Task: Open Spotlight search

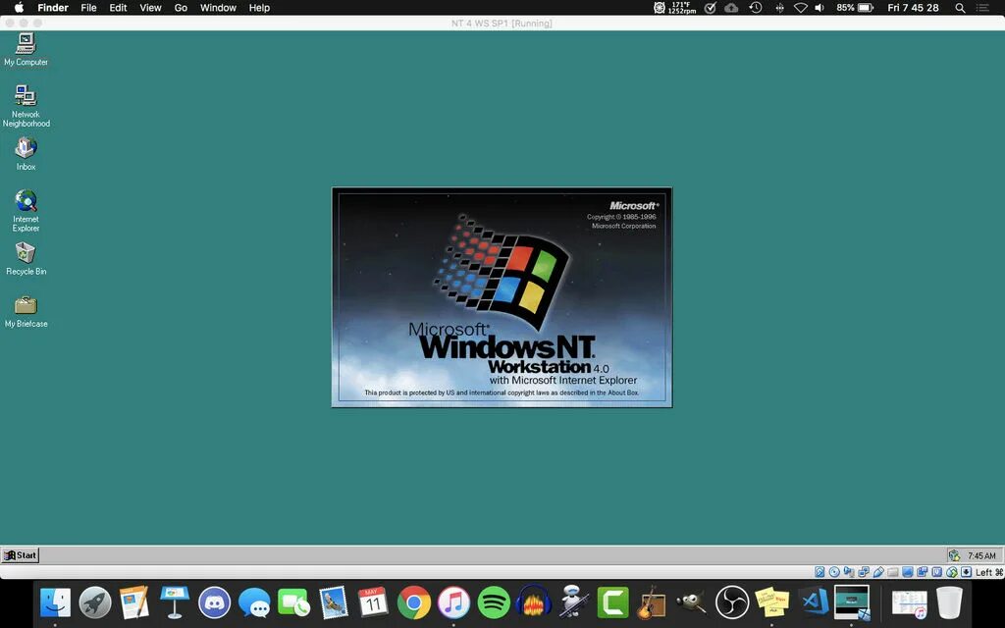Action: pyautogui.click(x=960, y=8)
